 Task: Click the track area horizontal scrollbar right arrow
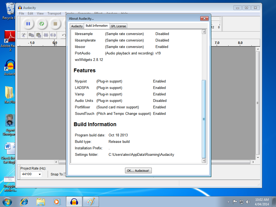(253, 162)
